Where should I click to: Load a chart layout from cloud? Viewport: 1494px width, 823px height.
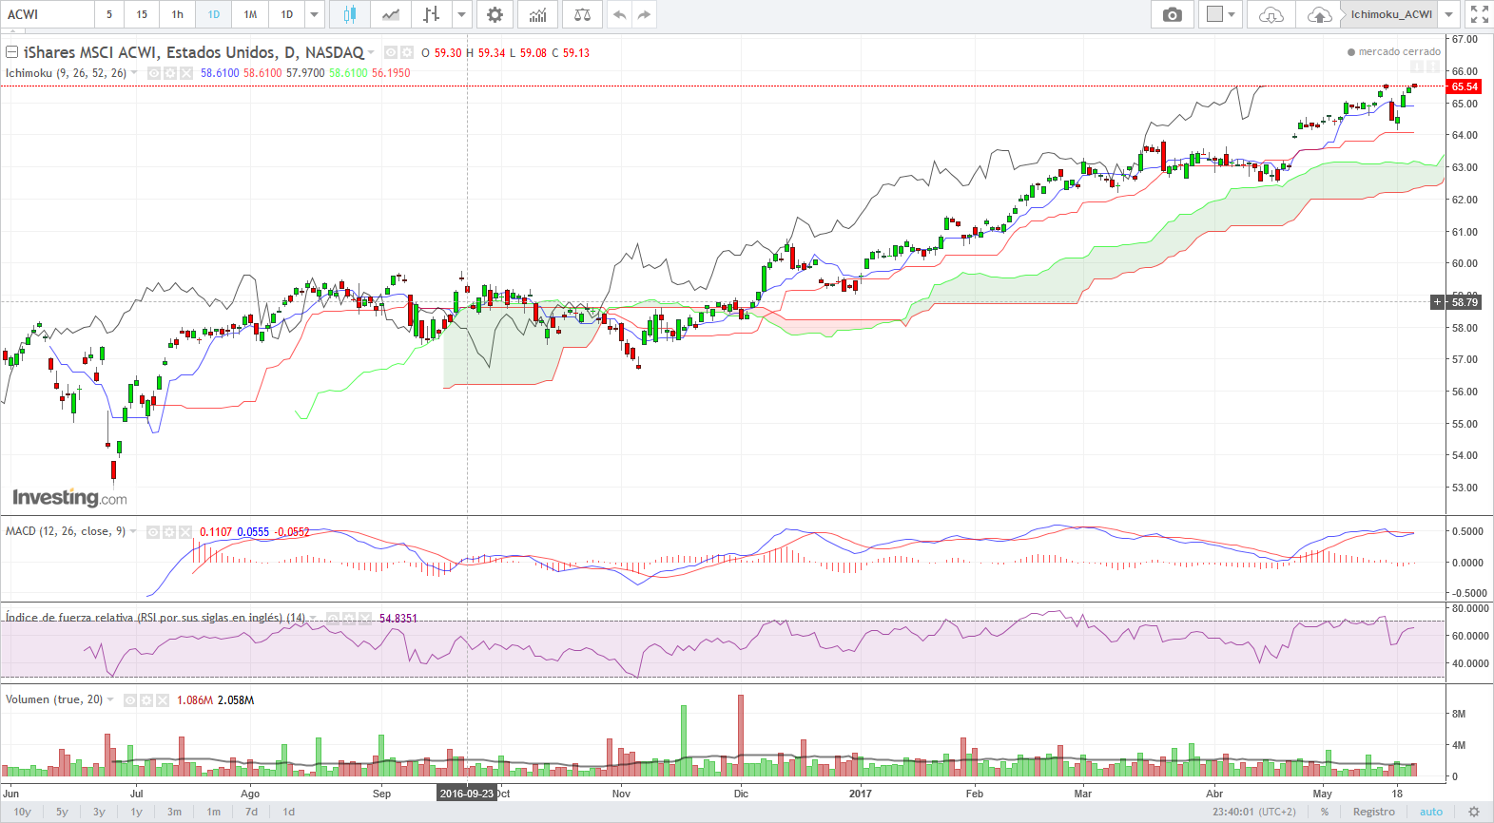coord(1271,14)
